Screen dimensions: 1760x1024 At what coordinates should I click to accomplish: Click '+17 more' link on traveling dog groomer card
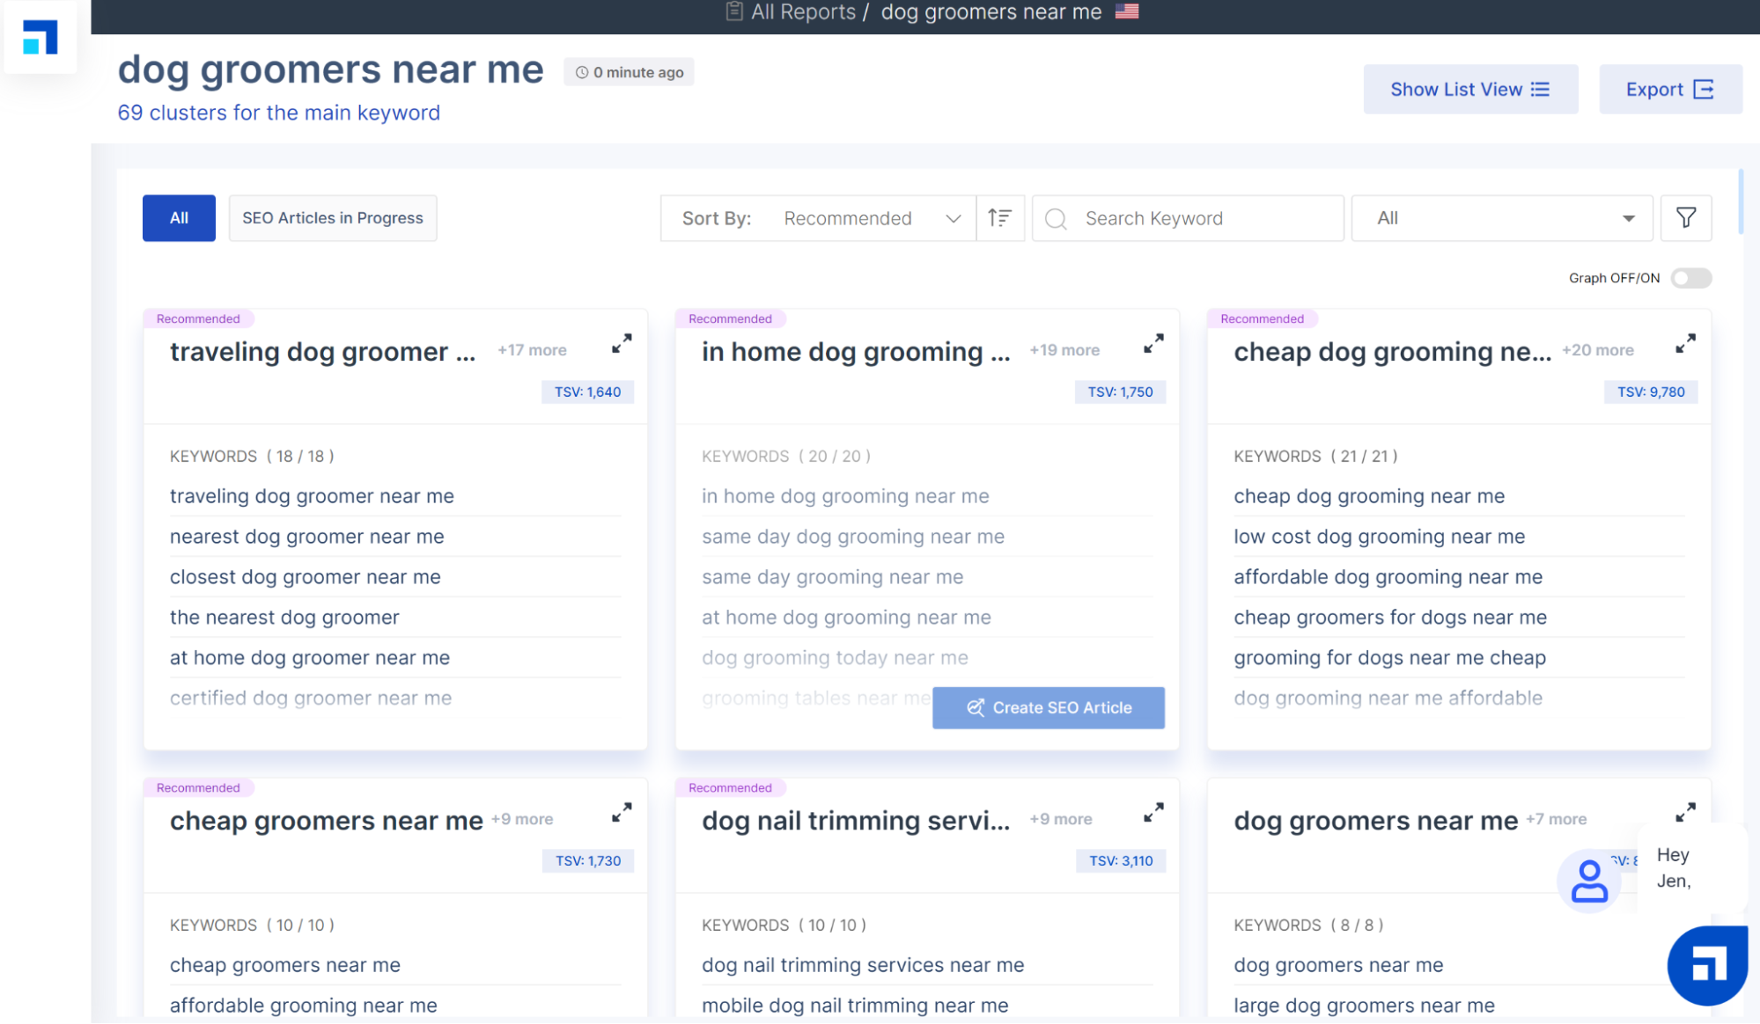(x=532, y=350)
